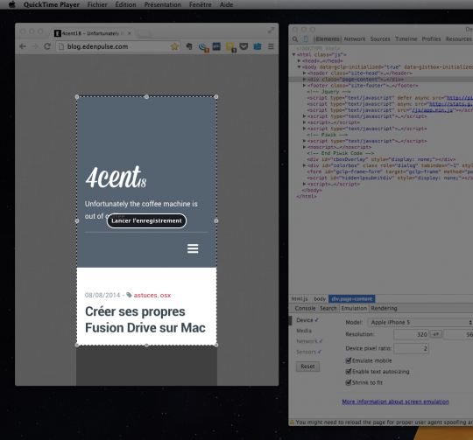Click the DevTools search magnifier icon

[x=295, y=39]
